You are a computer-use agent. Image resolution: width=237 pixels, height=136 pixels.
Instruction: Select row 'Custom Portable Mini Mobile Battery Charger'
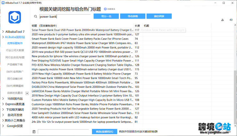[x=82, y=100]
